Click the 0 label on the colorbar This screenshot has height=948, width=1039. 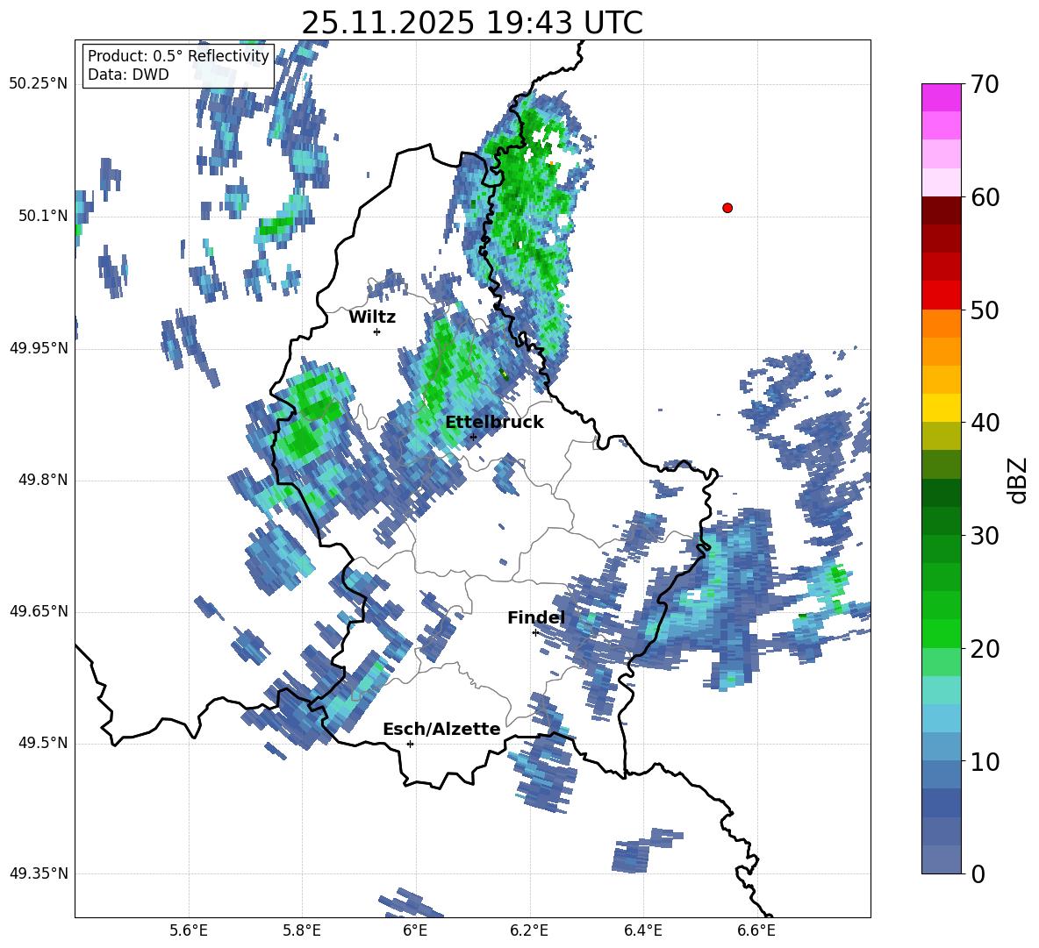coord(978,873)
